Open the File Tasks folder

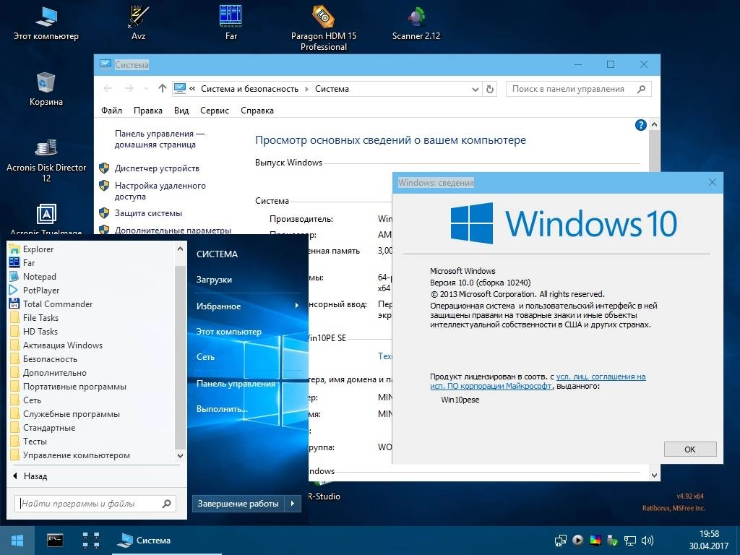[92, 318]
